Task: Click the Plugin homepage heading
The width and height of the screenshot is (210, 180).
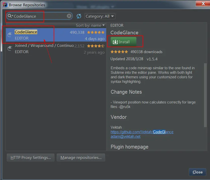Action: pos(130,147)
